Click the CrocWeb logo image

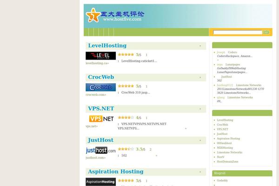coord(101,87)
